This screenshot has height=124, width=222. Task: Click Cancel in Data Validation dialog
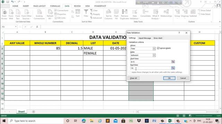pos(183,78)
